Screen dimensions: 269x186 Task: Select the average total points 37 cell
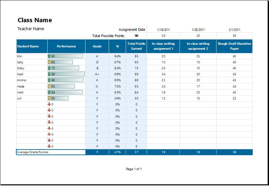tap(136, 152)
